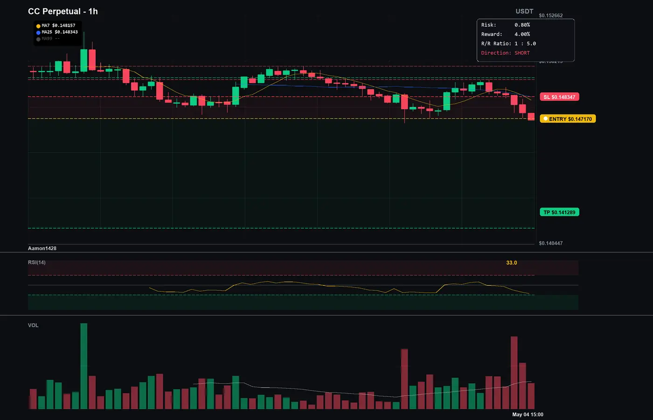This screenshot has height=420, width=653.
Task: Click the MA25 blue legend dot
Action: (x=38, y=33)
